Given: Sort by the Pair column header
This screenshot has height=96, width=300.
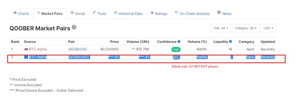Looking at the screenshot, I should click(71, 42).
